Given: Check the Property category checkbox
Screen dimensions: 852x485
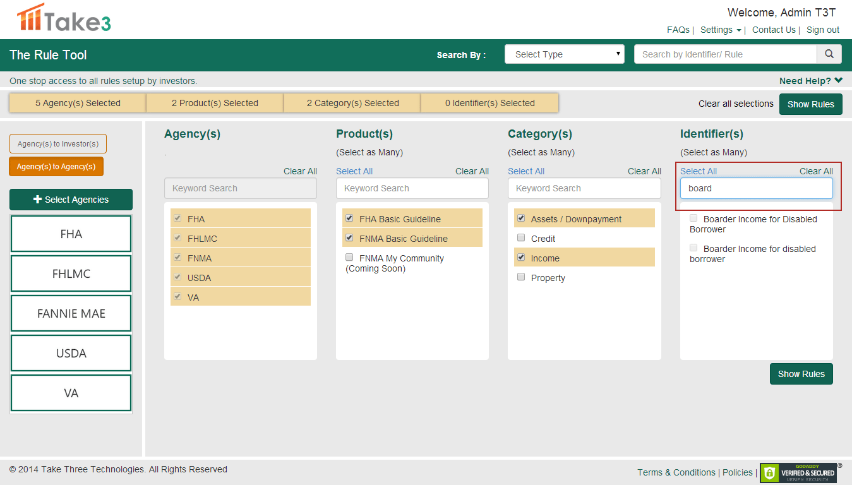Looking at the screenshot, I should click(x=521, y=277).
